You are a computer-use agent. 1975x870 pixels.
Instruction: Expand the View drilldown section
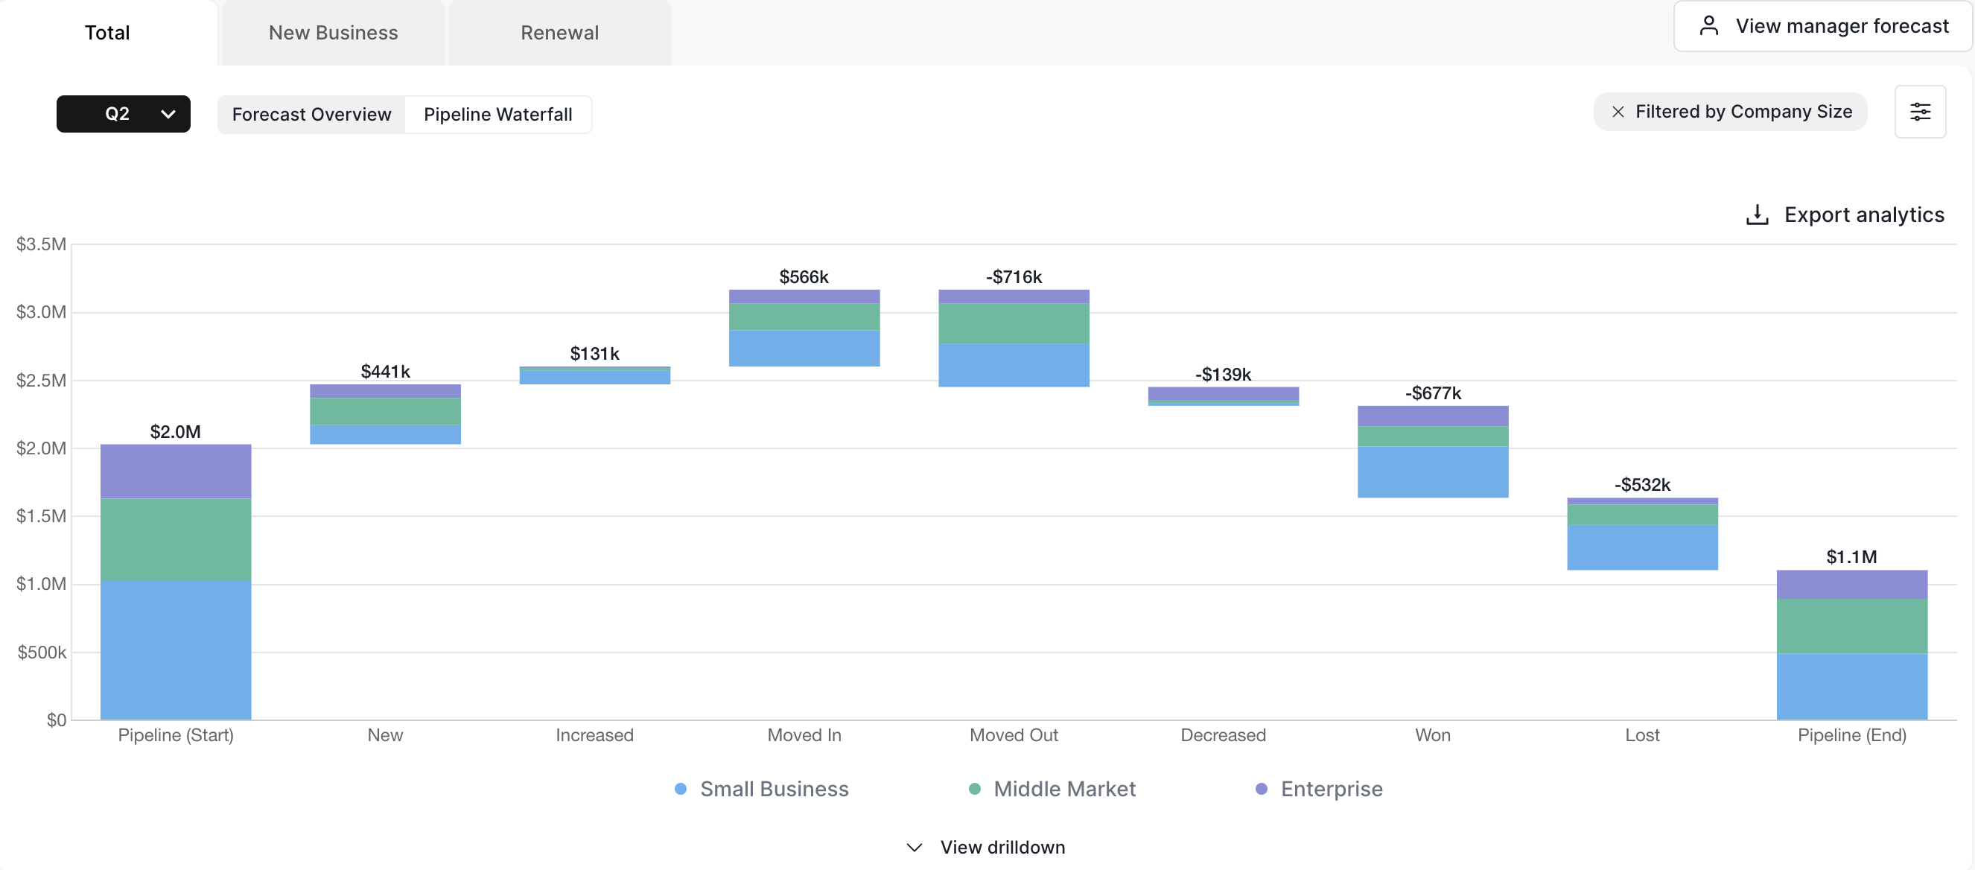(x=1002, y=847)
